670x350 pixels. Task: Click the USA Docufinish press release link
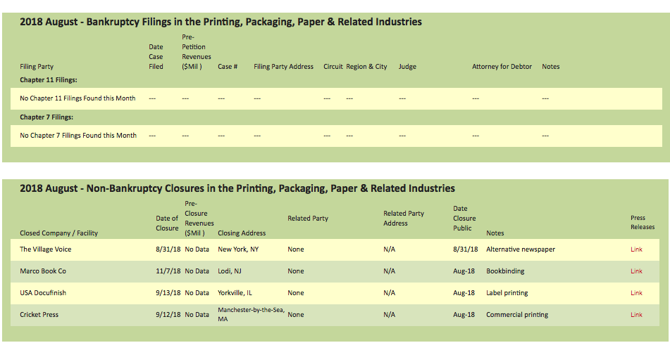click(636, 293)
